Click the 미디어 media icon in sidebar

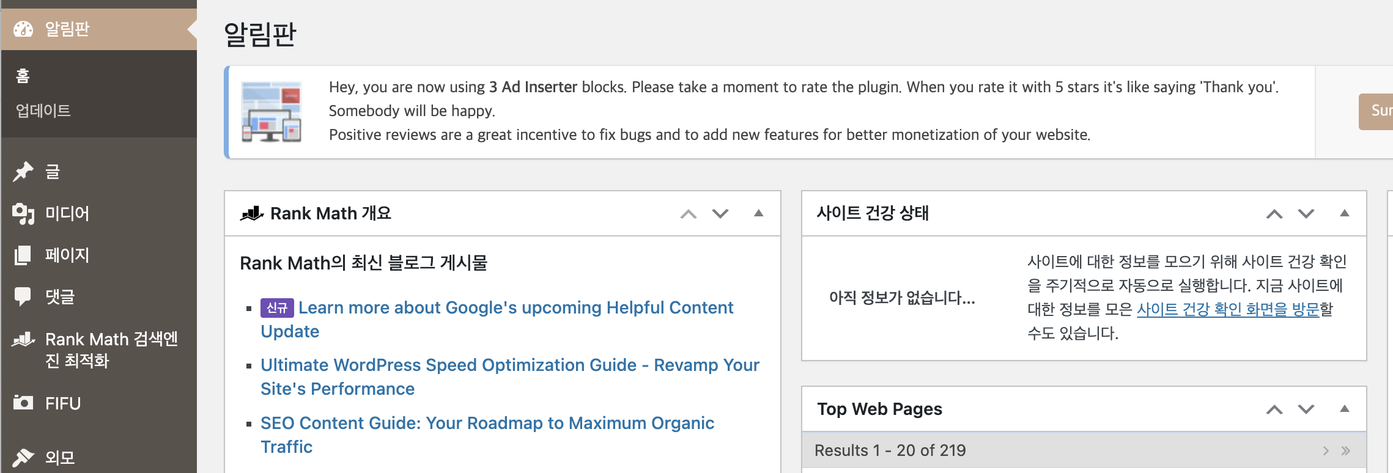pos(23,213)
